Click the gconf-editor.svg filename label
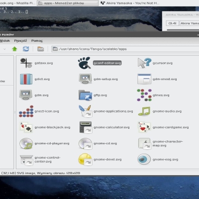 (x=107, y=63)
